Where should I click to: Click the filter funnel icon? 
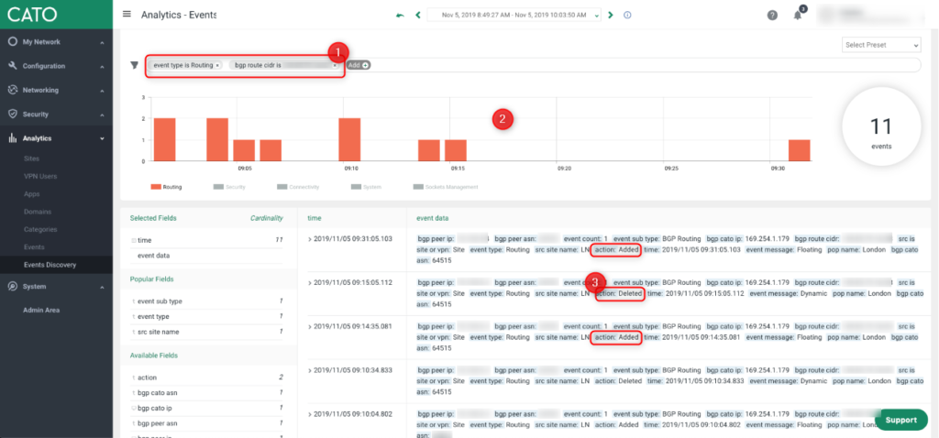point(134,65)
